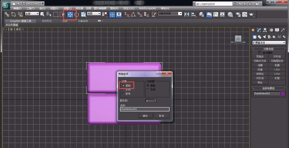Open the 全部 selection filter dropdown

32,14
